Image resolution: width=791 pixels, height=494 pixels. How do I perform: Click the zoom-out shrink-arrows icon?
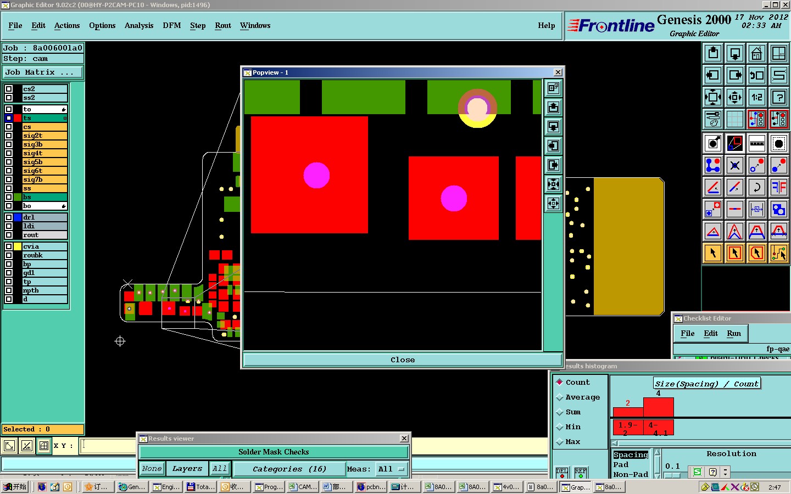pyautogui.click(x=735, y=97)
